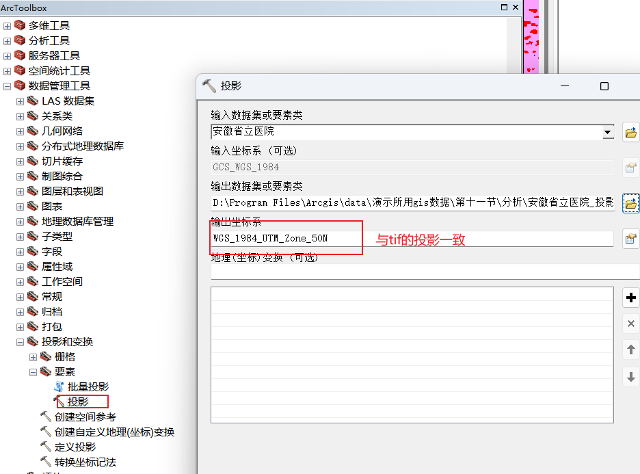
Task: Select the 归档 tree row
Action: pyautogui.click(x=52, y=312)
